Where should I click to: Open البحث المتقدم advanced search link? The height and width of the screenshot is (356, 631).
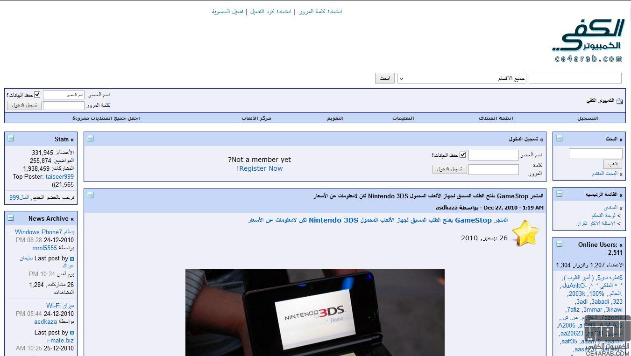[x=605, y=174]
